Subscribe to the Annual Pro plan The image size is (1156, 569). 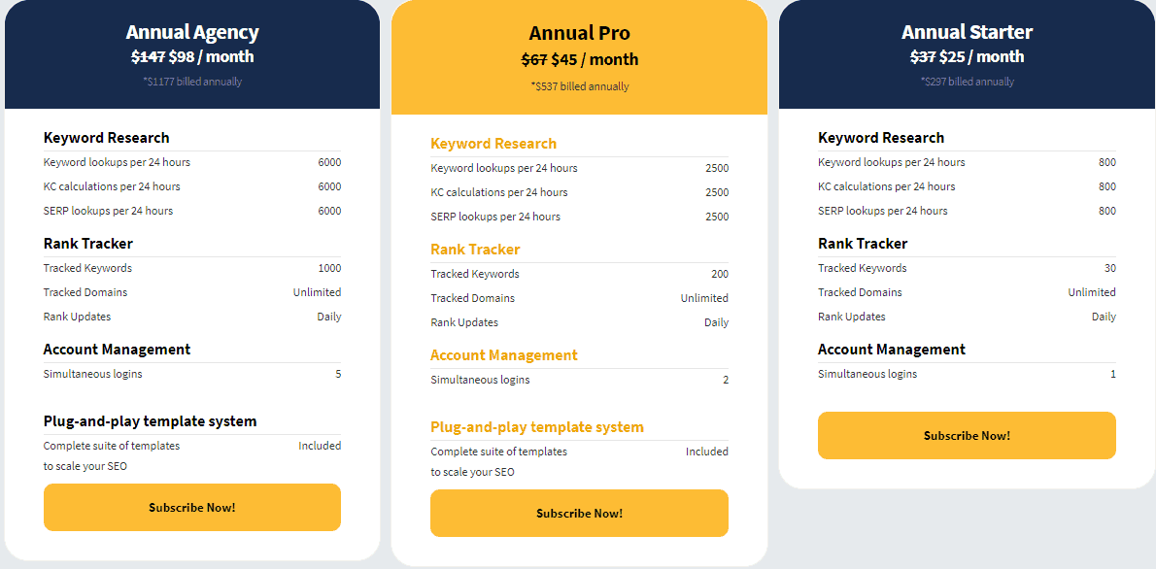click(580, 513)
